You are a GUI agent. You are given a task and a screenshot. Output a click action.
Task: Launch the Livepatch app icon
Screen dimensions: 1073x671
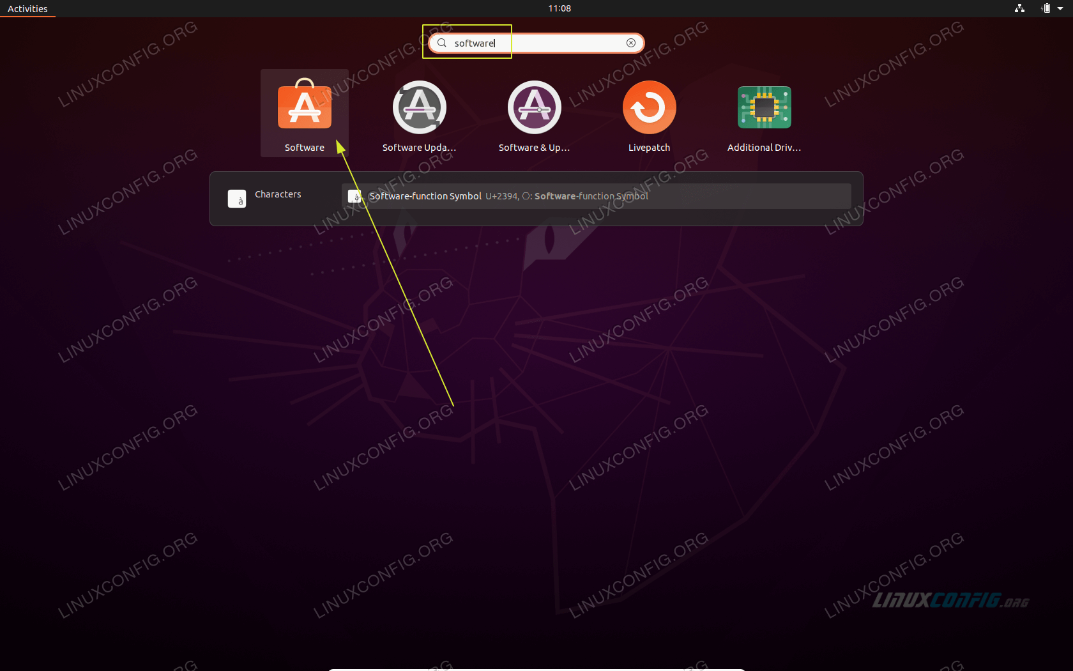650,107
